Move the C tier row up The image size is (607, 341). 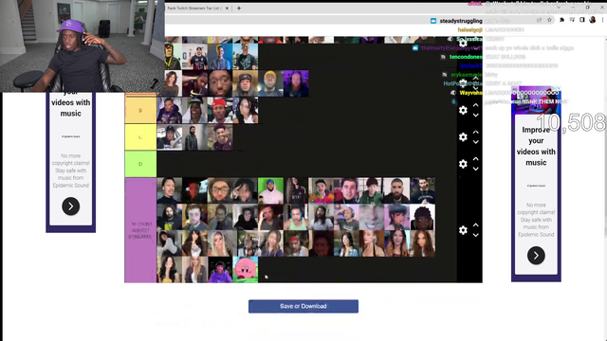tap(476, 133)
